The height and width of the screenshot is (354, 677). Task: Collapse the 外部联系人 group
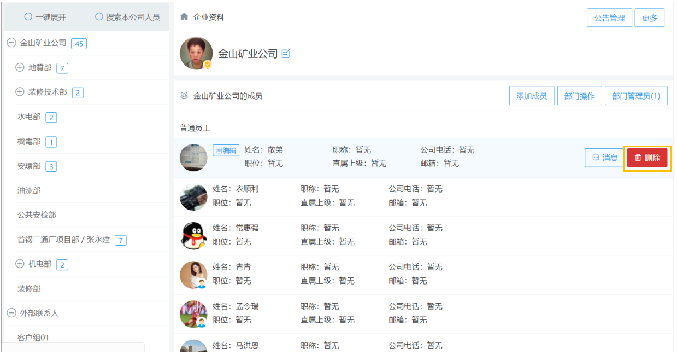coord(11,313)
